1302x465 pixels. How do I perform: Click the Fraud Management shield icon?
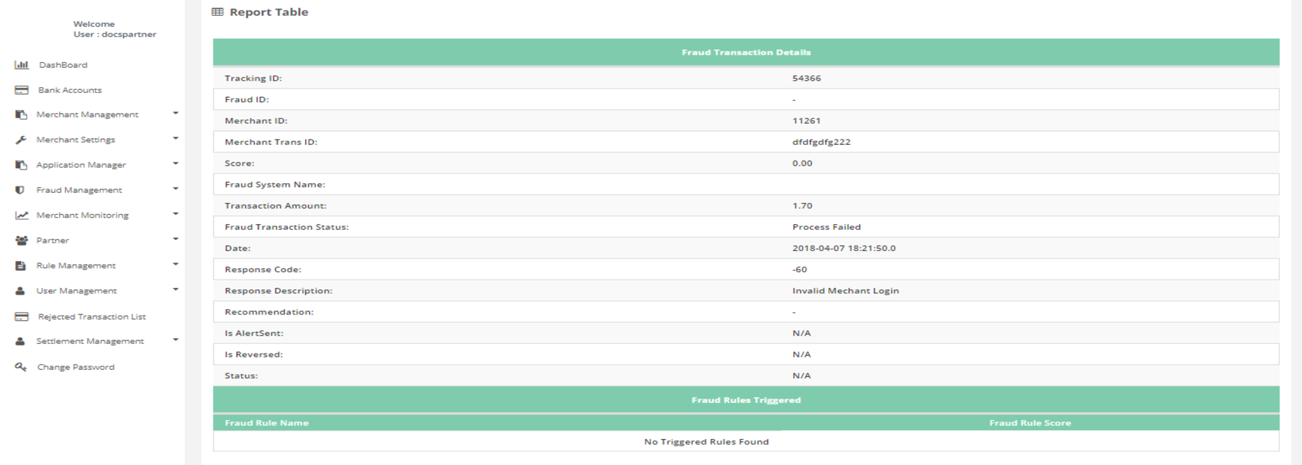(21, 190)
